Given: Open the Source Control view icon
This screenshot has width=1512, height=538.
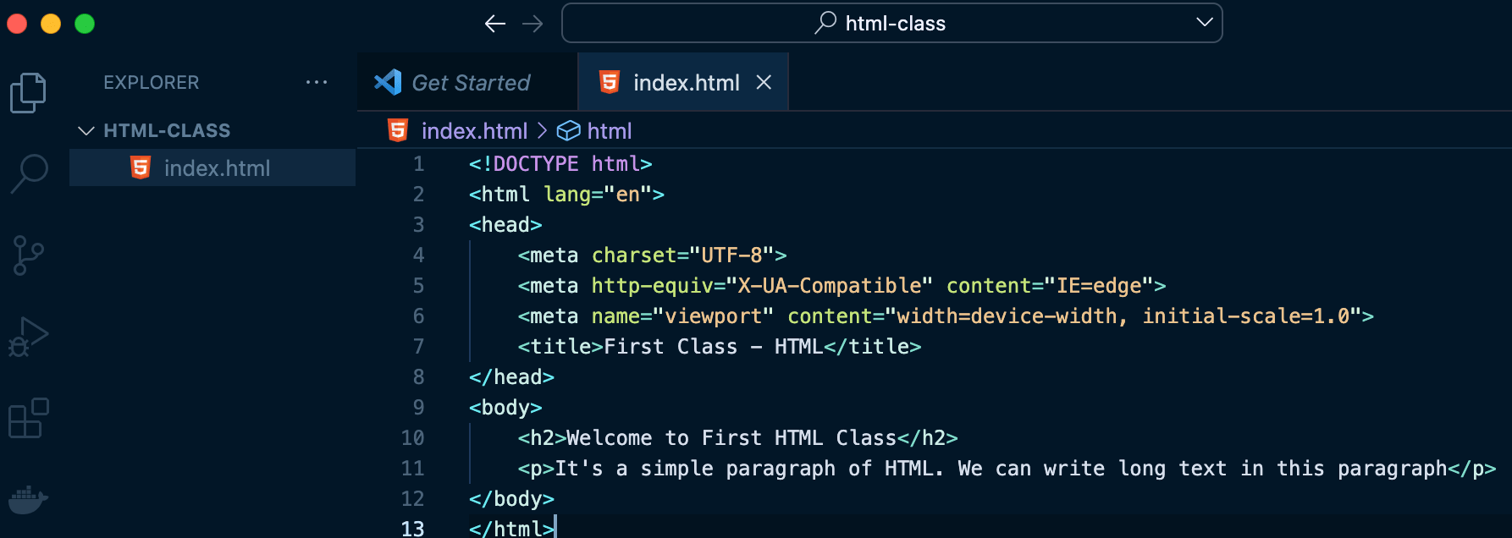Looking at the screenshot, I should click(x=28, y=255).
